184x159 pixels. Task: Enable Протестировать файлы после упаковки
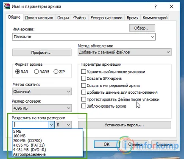84,99
